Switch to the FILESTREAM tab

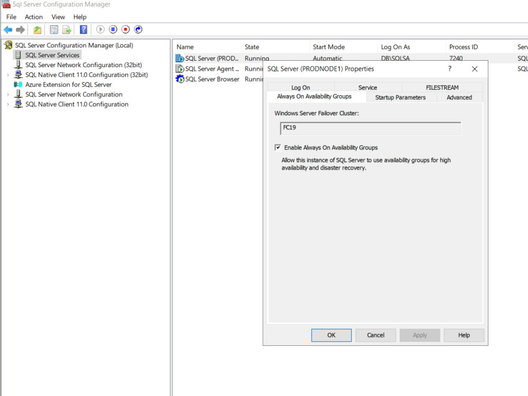click(442, 87)
